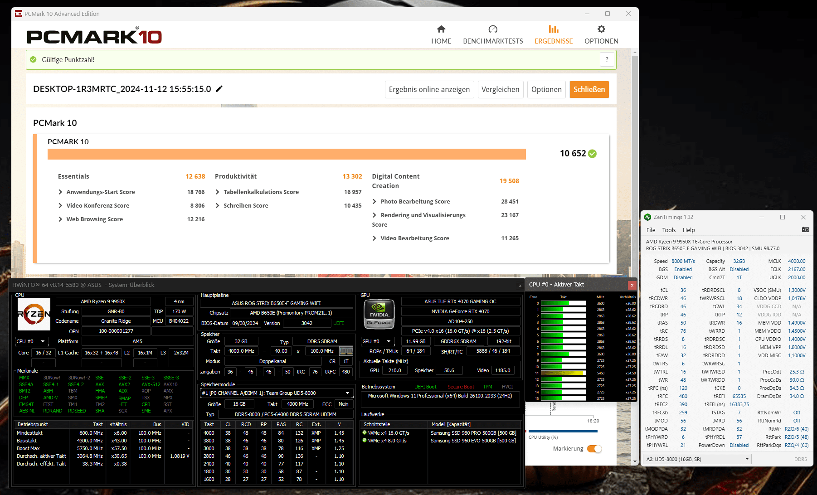Click Produktivität score 13 302
Screen dimensions: 817x495
tap(352, 176)
